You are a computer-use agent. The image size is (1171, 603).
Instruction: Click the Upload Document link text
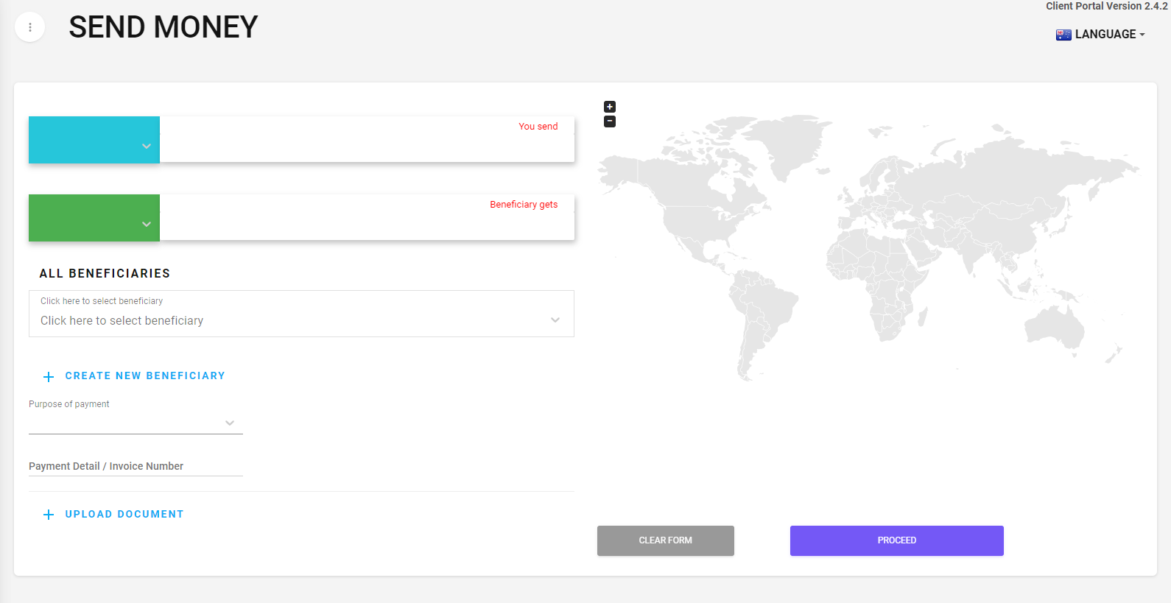coord(124,515)
